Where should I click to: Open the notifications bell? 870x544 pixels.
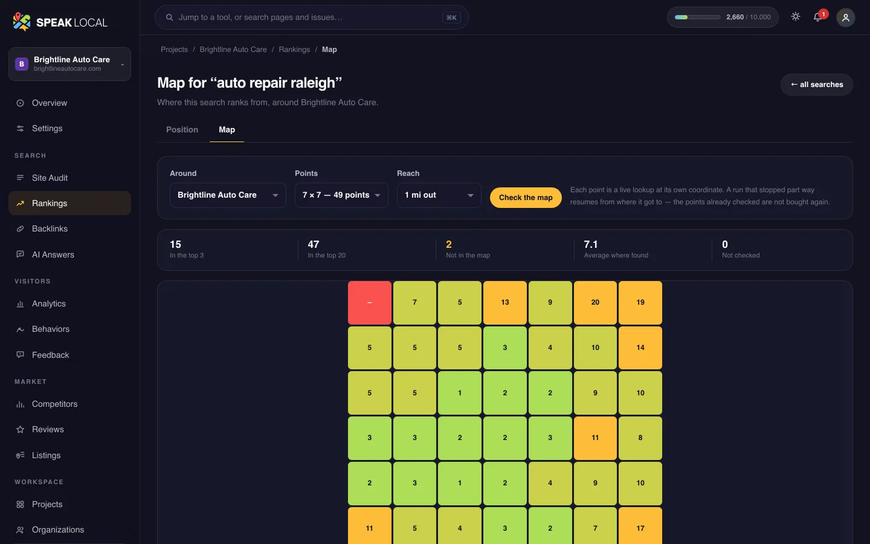pos(818,17)
